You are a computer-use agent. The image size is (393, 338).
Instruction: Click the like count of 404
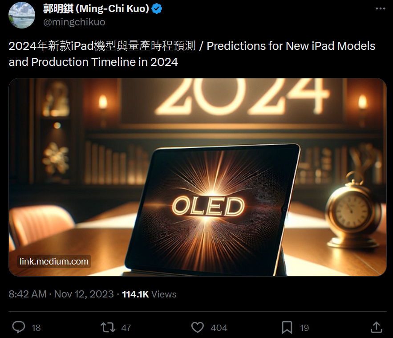[219, 328]
